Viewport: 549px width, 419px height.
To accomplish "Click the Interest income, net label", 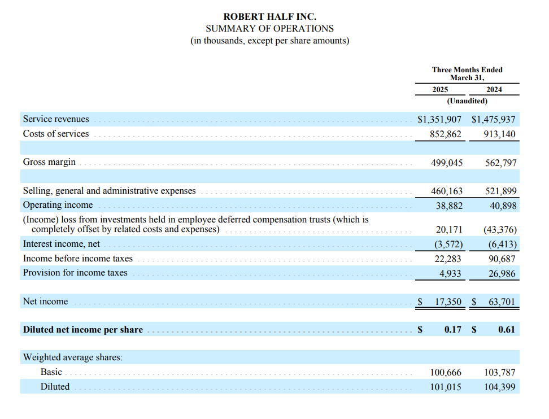I will pyautogui.click(x=61, y=244).
